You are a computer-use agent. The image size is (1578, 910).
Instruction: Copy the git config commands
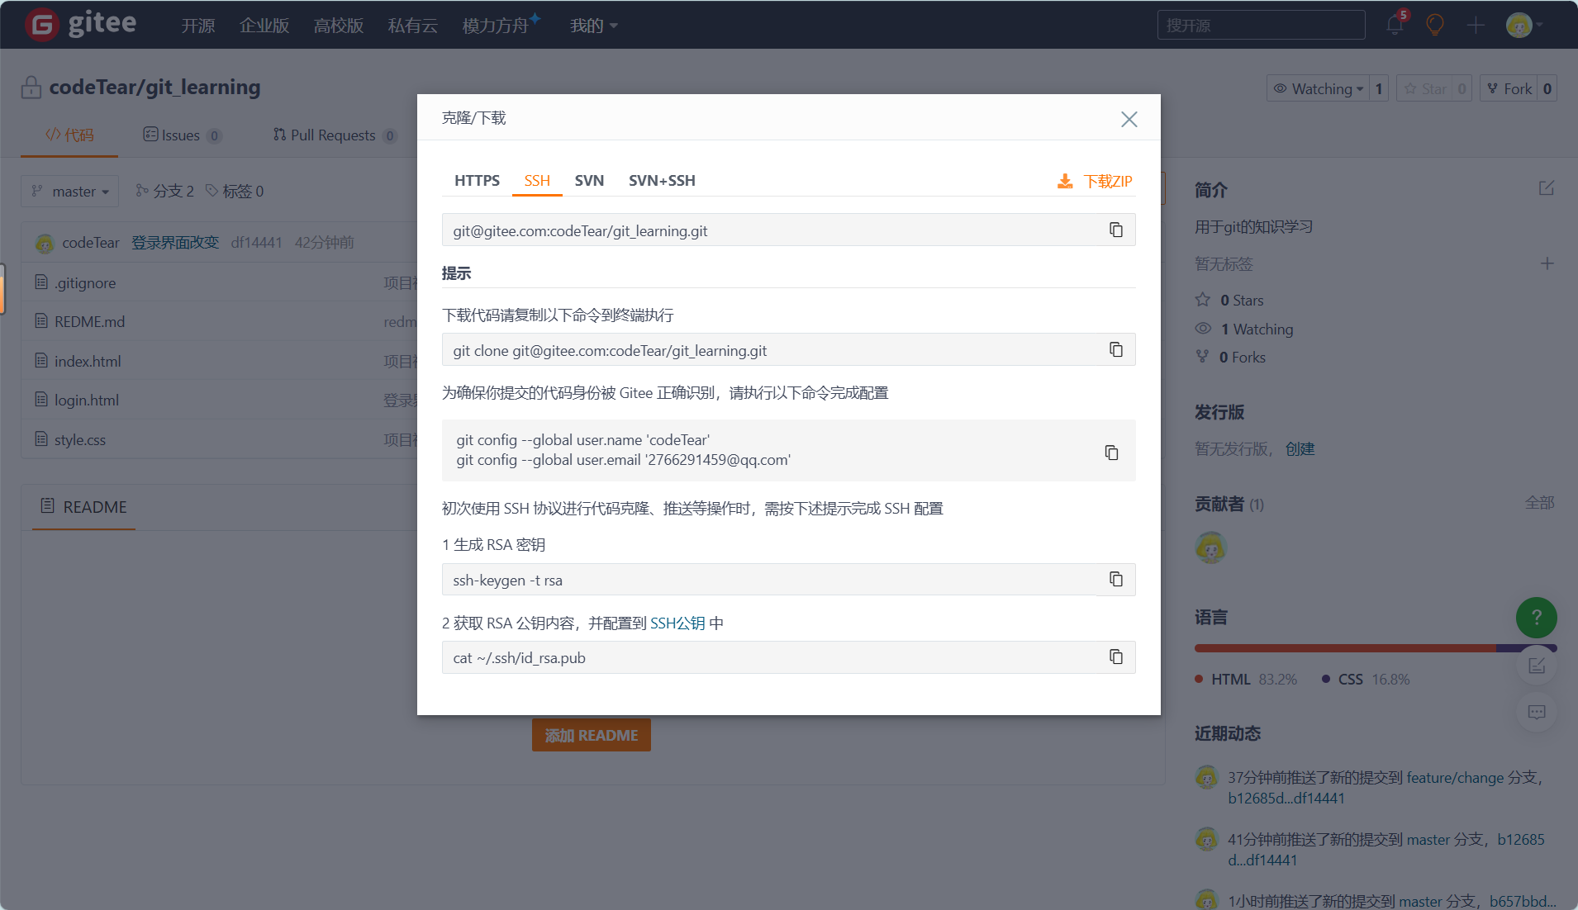(x=1111, y=452)
